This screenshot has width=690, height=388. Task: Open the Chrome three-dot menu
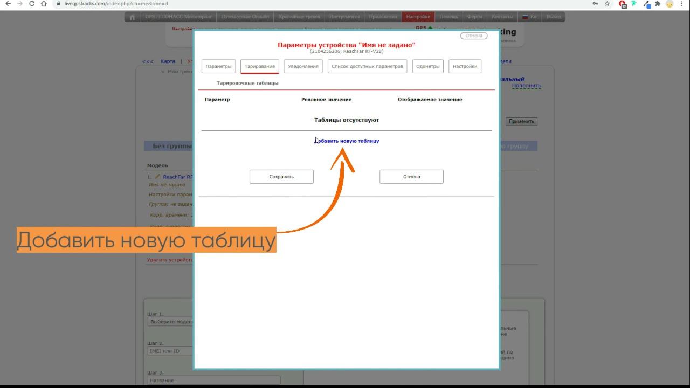682,4
